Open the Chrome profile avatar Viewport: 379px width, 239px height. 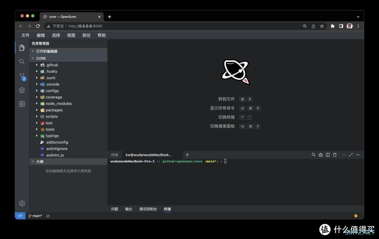click(350, 26)
